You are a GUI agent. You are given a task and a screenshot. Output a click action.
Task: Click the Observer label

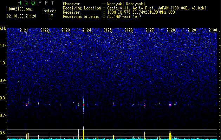pyautogui.click(x=71, y=4)
